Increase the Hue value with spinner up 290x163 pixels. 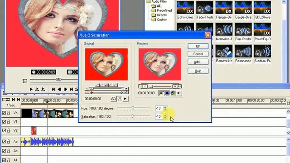pos(165,107)
